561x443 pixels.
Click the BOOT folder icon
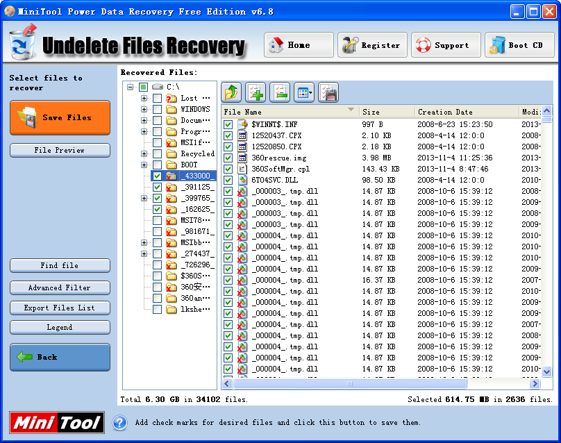[171, 165]
